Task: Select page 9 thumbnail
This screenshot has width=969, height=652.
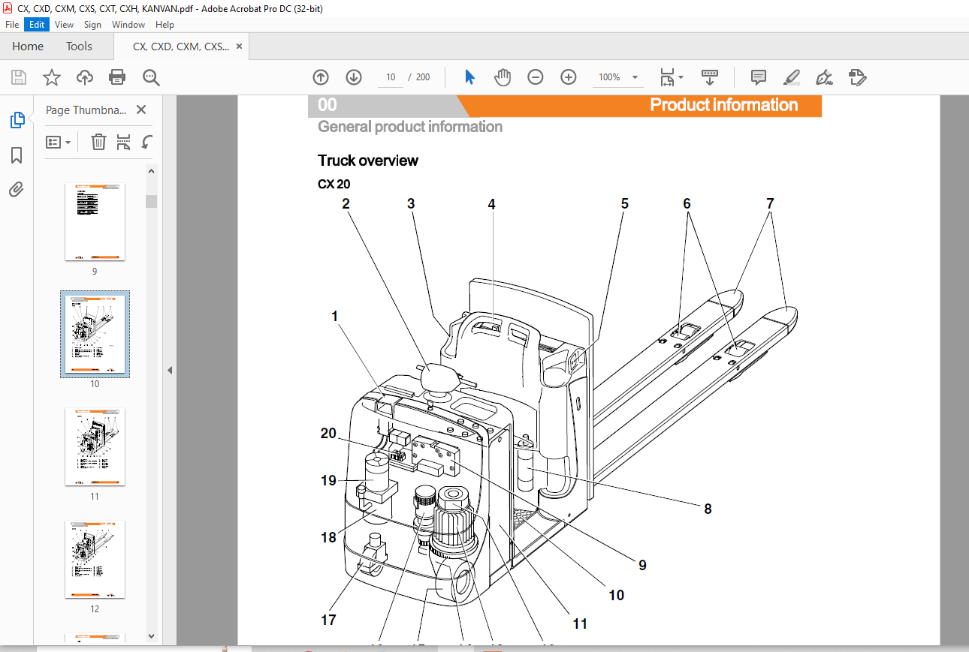Action: click(x=95, y=222)
